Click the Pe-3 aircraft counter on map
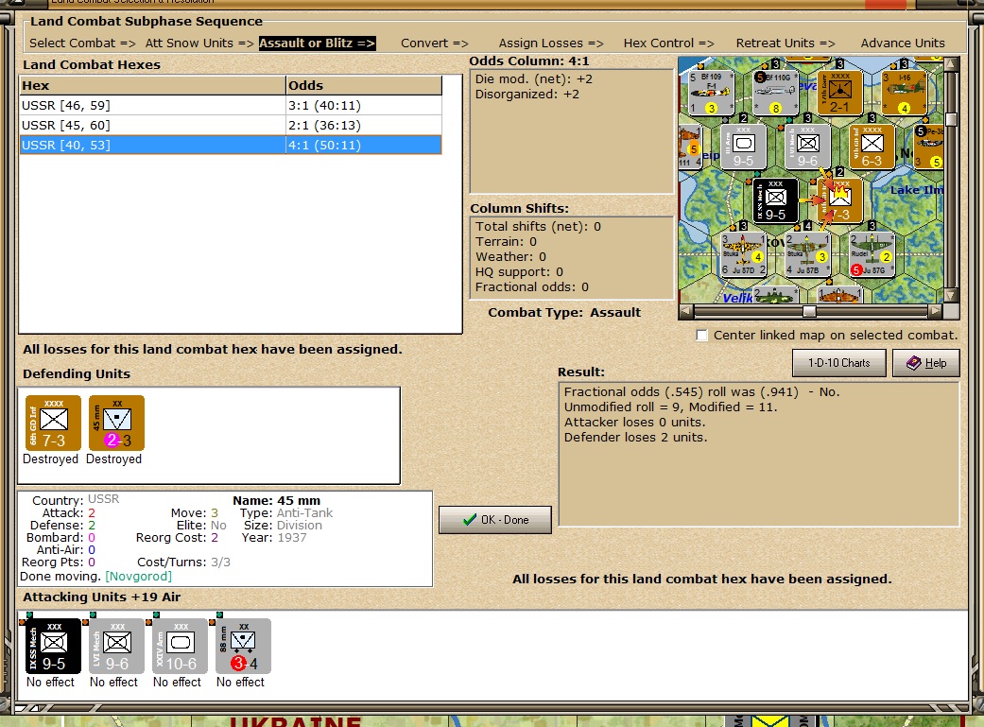Image resolution: width=984 pixels, height=727 pixels. tap(929, 147)
